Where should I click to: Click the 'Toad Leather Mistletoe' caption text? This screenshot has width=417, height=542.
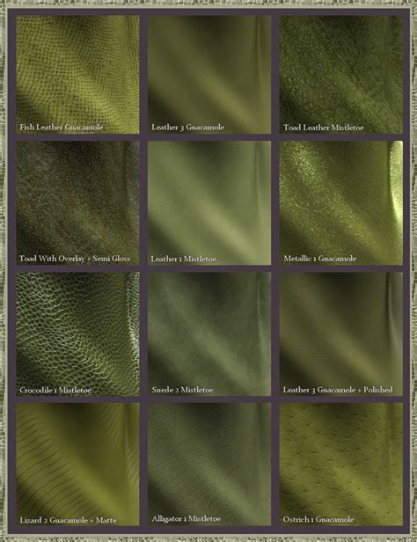(x=324, y=128)
